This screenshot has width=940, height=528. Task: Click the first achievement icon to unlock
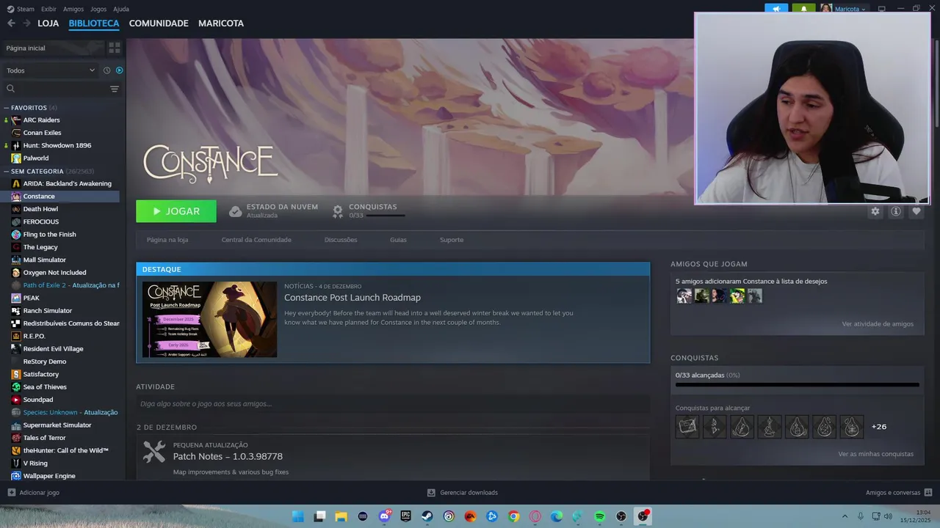click(x=687, y=427)
